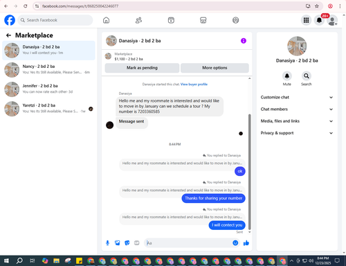Viewport: 346px width, 266px height.
Task: Click the 'Message sent' bubble
Action: coord(131,122)
